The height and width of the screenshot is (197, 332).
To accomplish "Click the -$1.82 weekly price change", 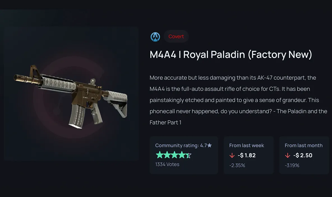I will [x=246, y=155].
